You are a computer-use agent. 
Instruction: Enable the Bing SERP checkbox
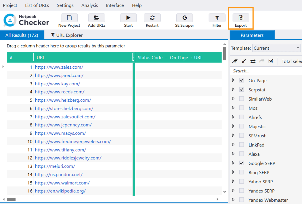point(242,172)
